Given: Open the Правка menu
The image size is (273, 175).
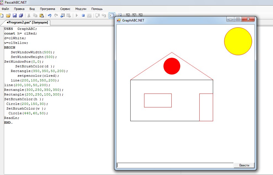Looking at the screenshot, I should click(x=19, y=9).
